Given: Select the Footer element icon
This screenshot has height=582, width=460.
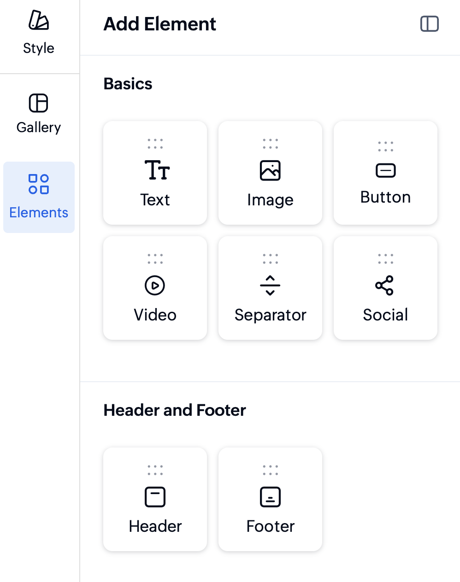Looking at the screenshot, I should point(270,497).
